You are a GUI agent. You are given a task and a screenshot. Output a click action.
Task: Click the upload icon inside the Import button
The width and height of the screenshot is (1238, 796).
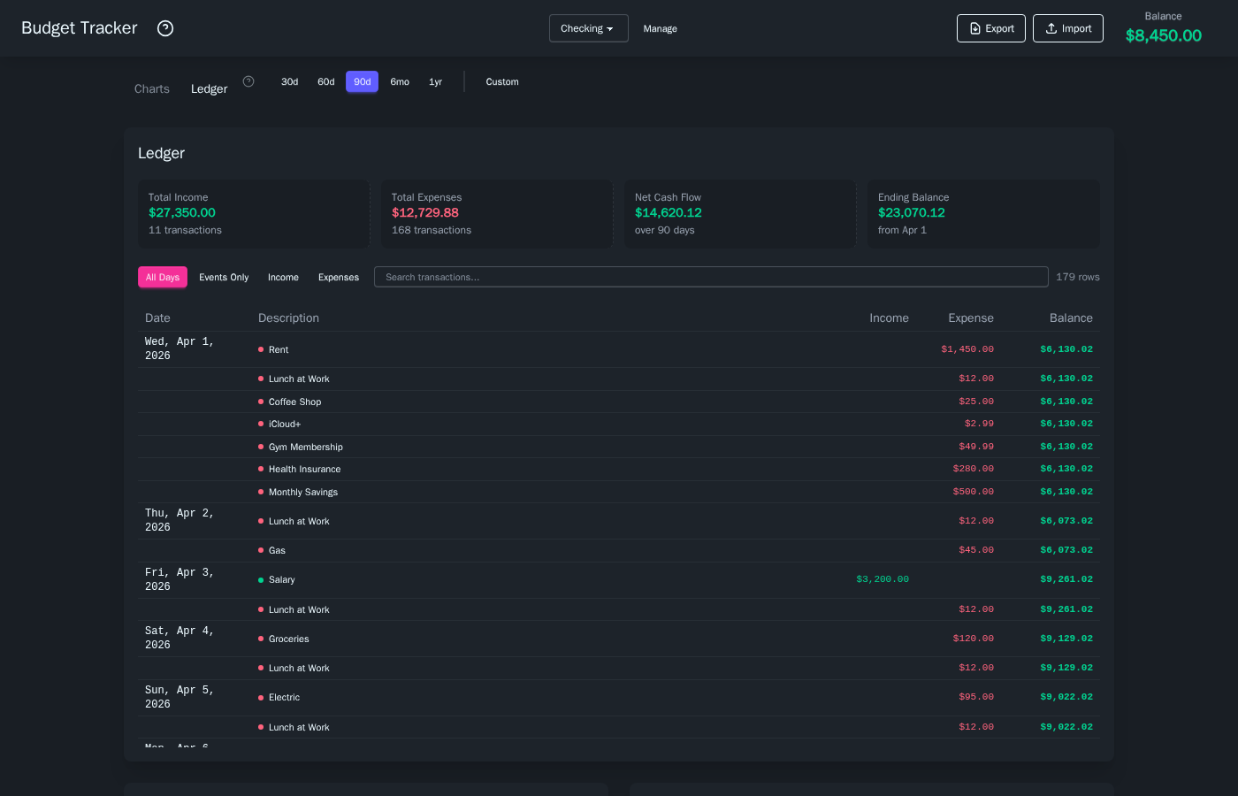click(1049, 27)
